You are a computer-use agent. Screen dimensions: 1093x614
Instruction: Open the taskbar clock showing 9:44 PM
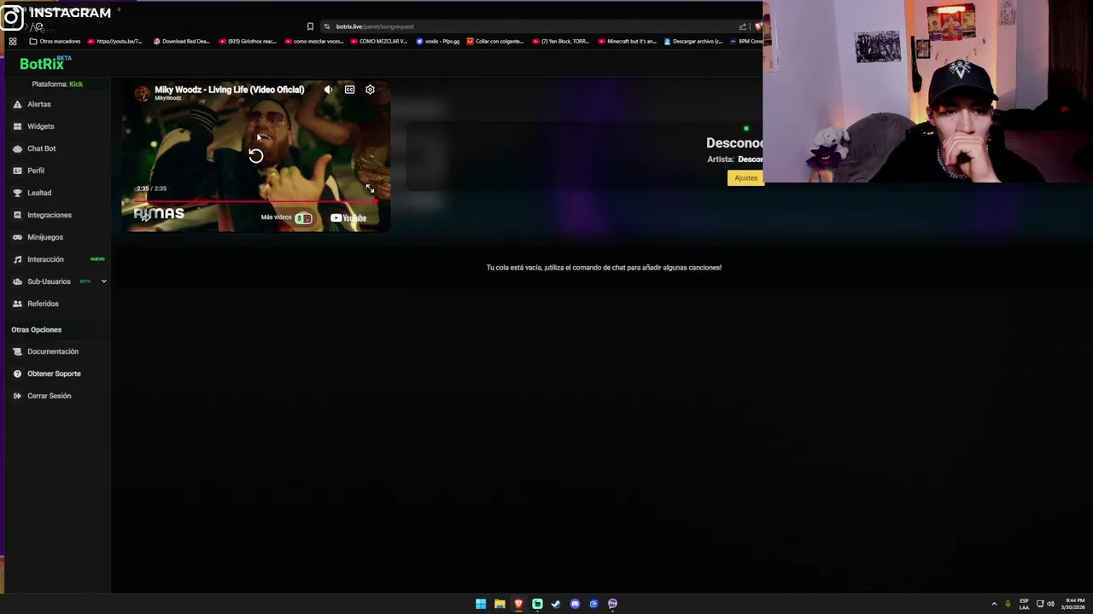click(1074, 604)
